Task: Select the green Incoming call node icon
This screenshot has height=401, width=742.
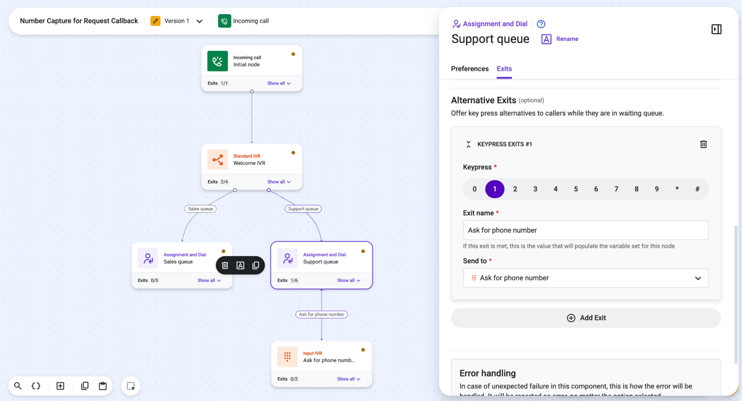Action: click(x=218, y=61)
